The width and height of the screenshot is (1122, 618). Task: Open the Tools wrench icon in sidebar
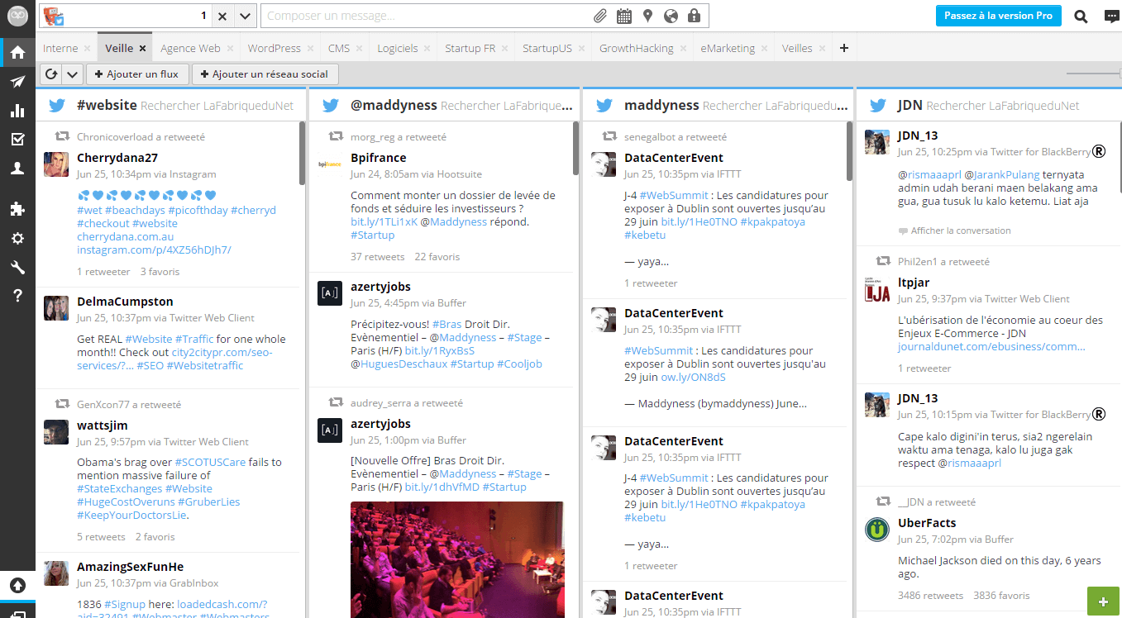point(17,267)
